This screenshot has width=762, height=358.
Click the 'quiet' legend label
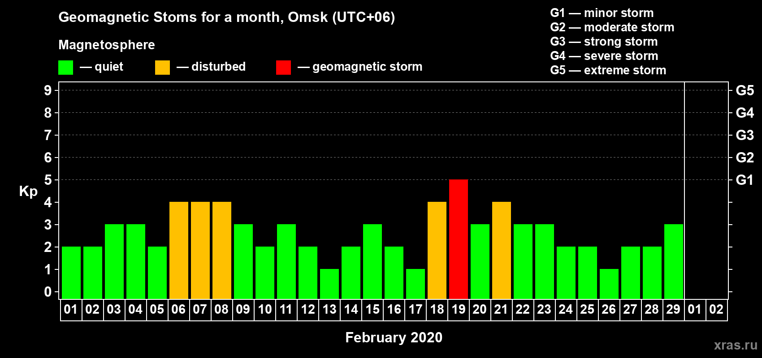coord(109,67)
